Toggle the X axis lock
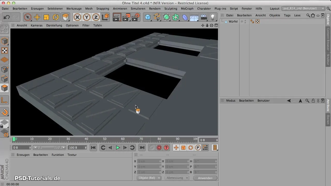331x186 pixels. click(x=77, y=17)
